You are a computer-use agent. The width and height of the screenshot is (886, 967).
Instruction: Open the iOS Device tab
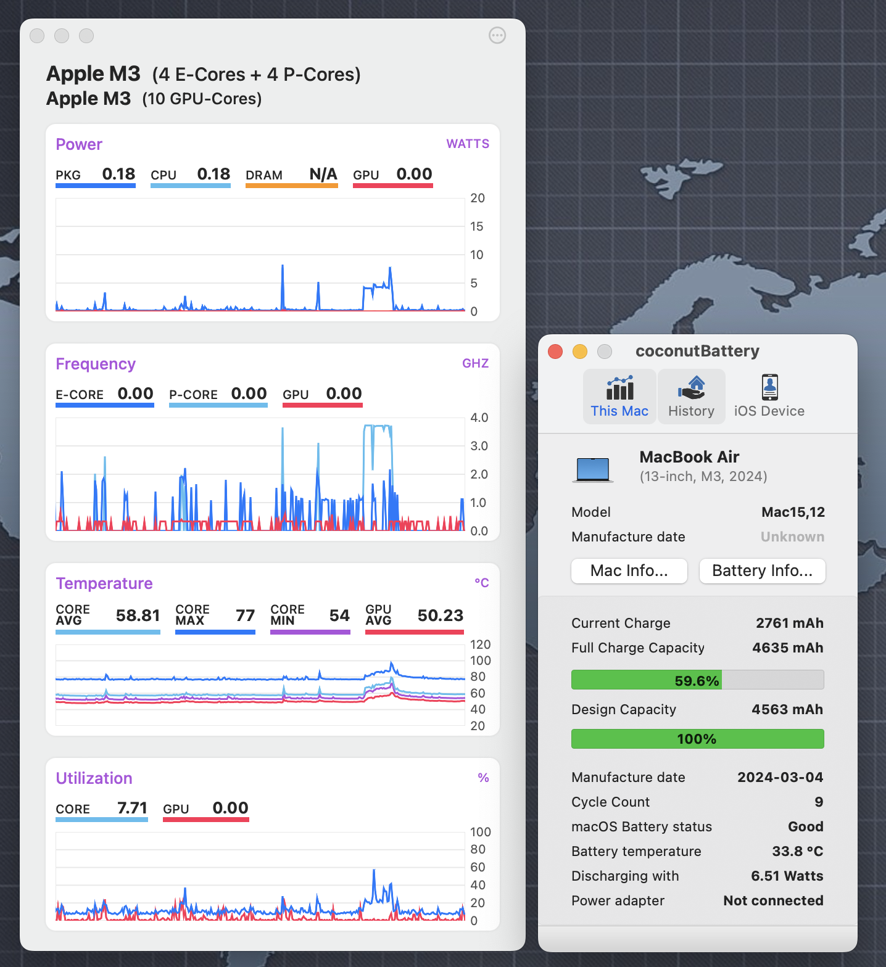coord(769,397)
